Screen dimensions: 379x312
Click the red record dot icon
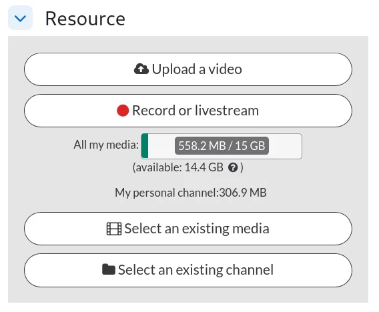(x=123, y=111)
